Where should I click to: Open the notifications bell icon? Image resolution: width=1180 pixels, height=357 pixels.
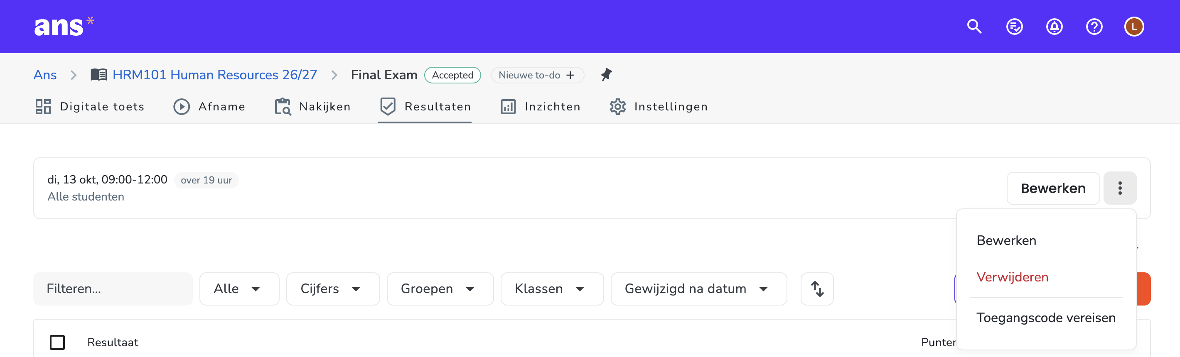click(1054, 27)
